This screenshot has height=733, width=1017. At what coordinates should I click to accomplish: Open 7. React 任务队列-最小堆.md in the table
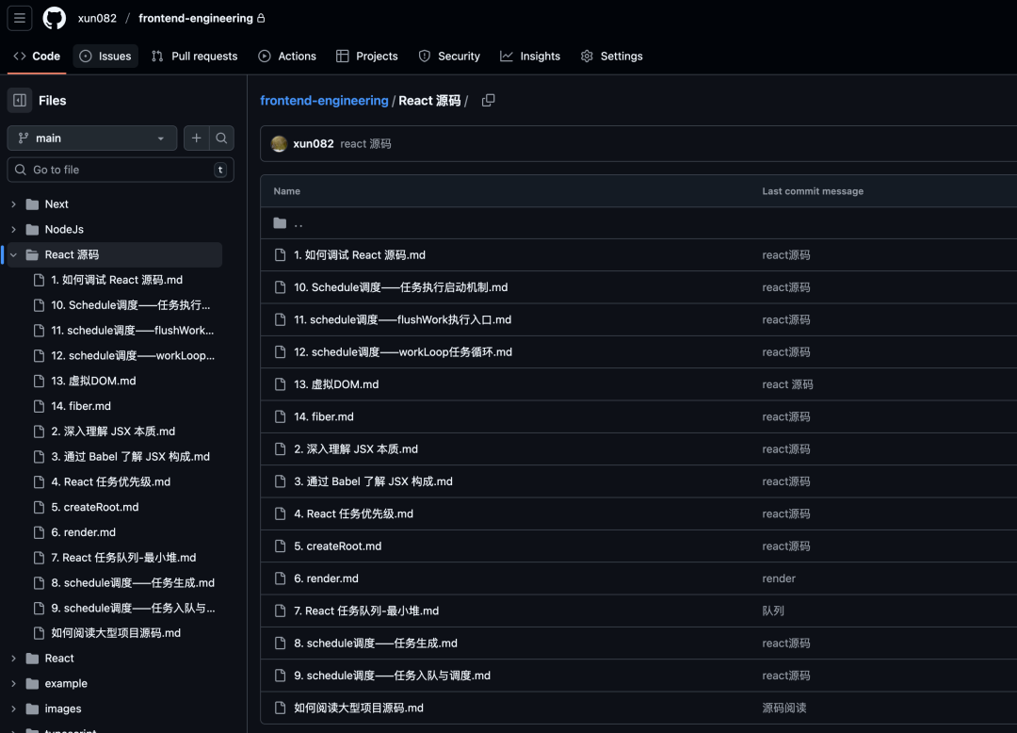[366, 611]
